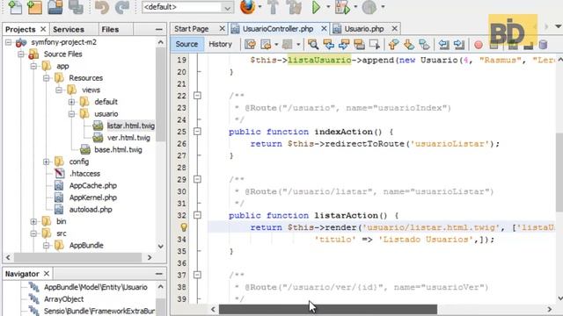Collapse listarAction fold at line 32
The width and height of the screenshot is (563, 316).
197,215
